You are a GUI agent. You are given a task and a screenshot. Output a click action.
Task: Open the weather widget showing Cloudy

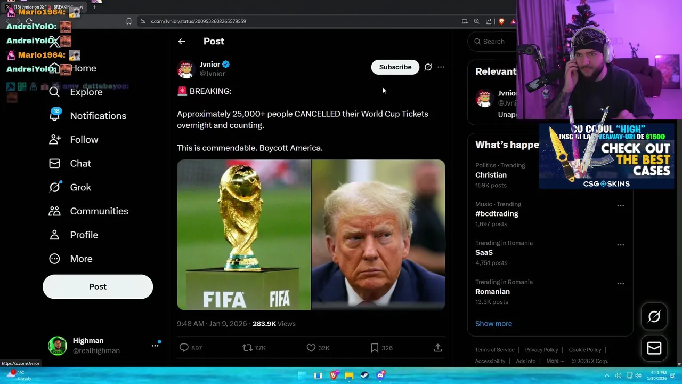[x=19, y=375]
